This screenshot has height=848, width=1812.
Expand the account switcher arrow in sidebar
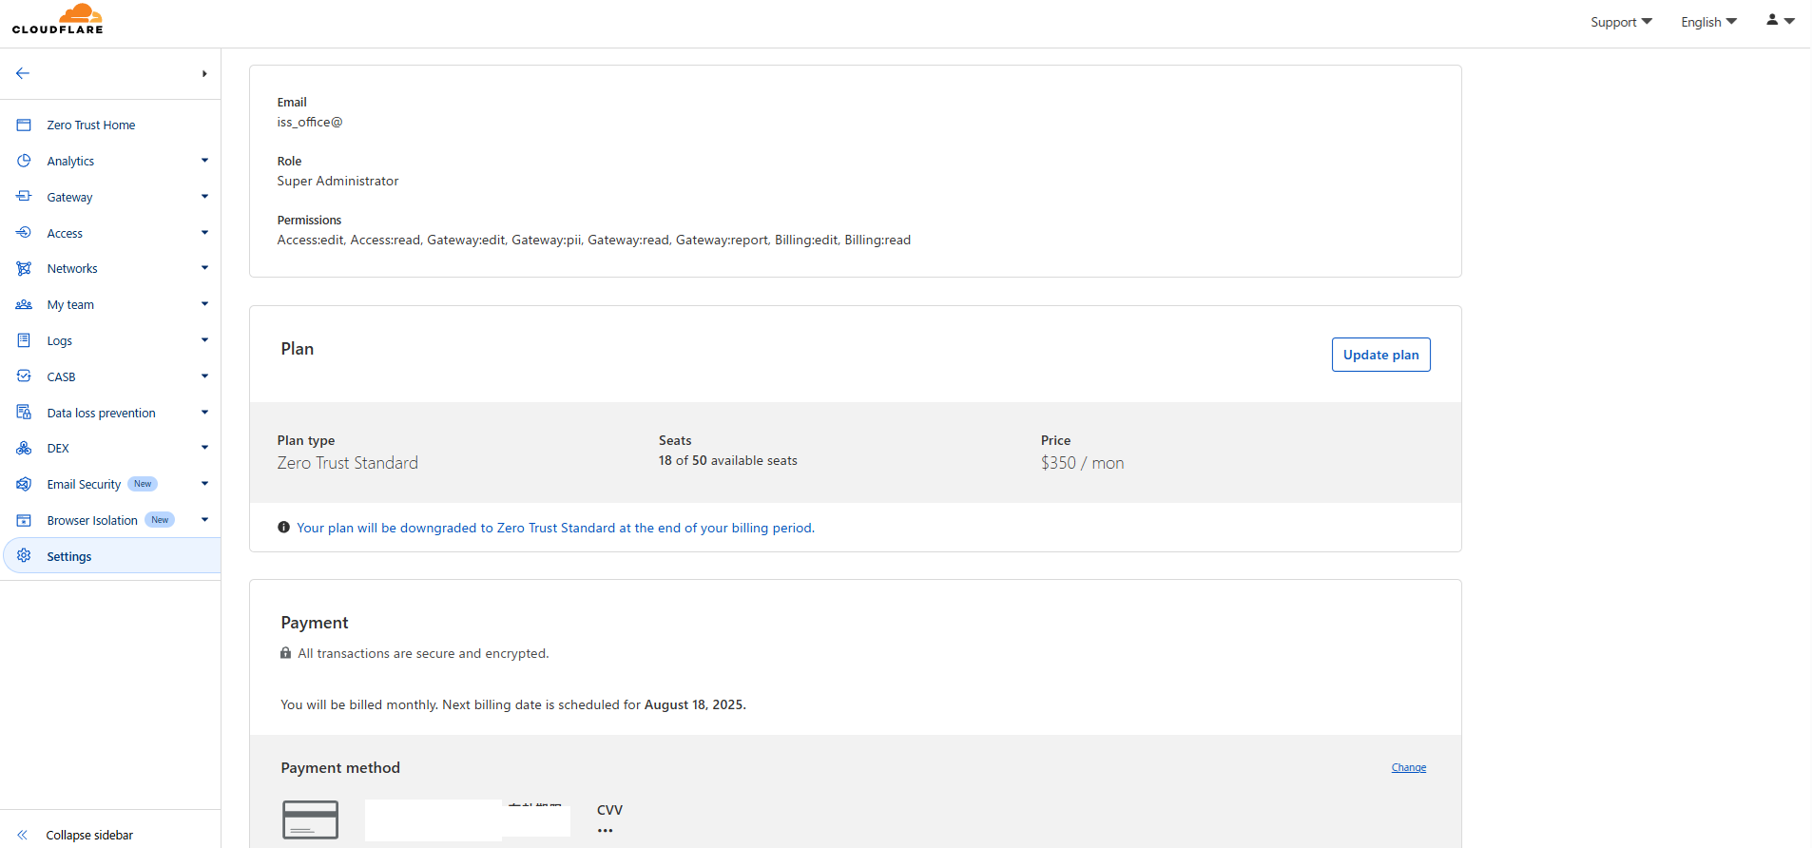point(204,74)
